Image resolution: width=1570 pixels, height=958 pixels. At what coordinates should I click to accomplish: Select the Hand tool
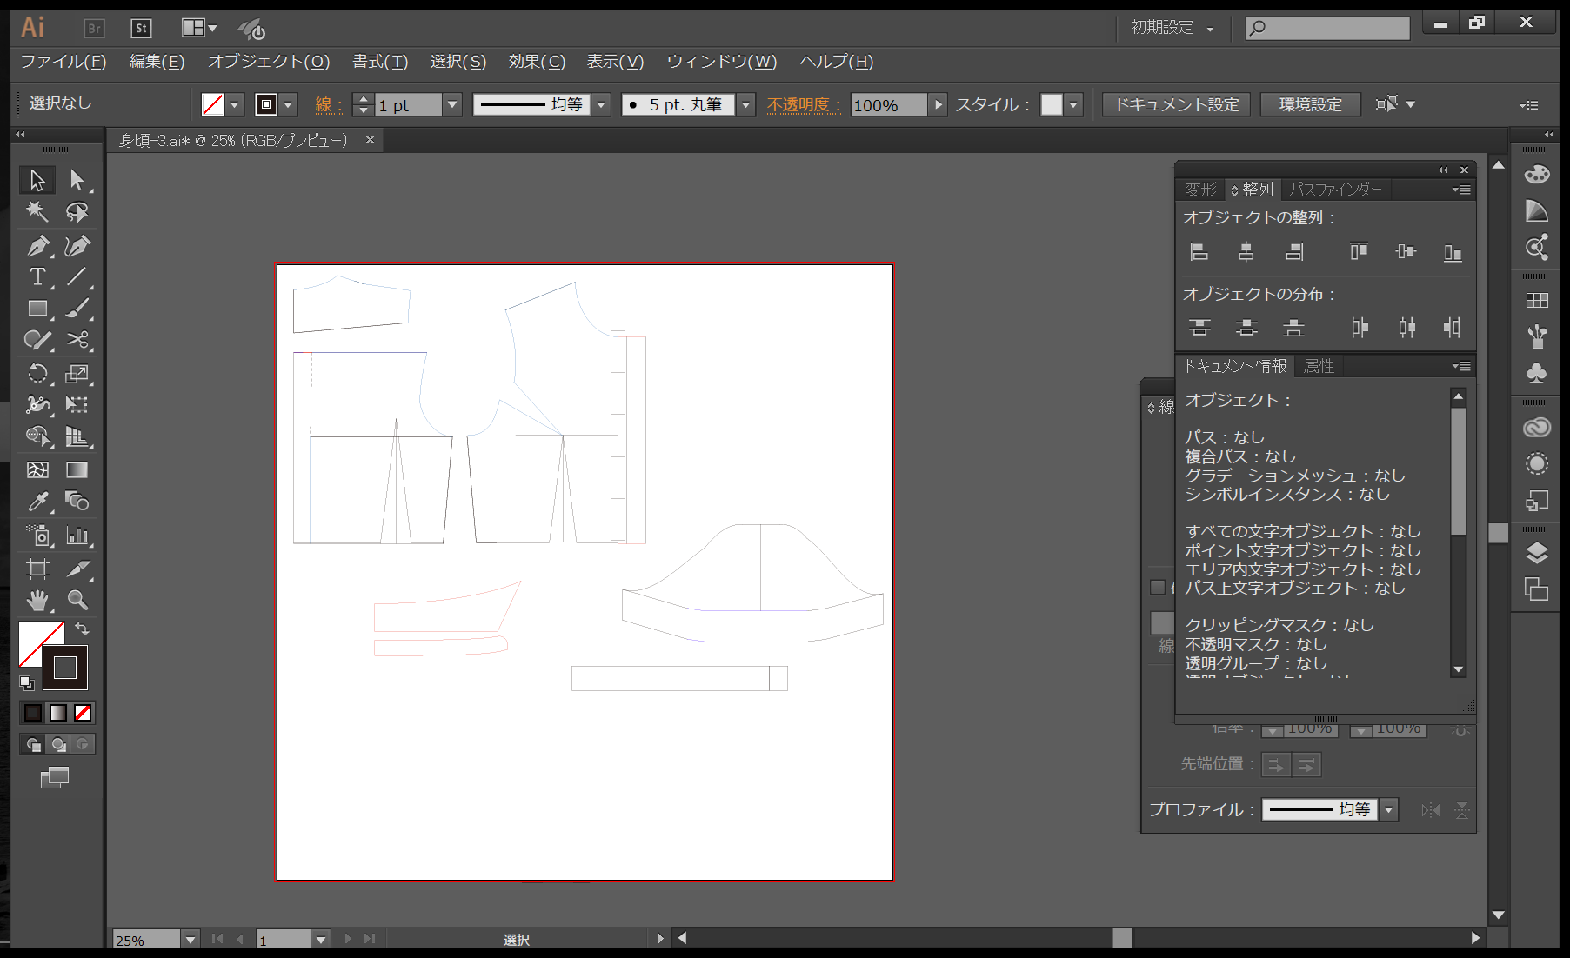[37, 601]
